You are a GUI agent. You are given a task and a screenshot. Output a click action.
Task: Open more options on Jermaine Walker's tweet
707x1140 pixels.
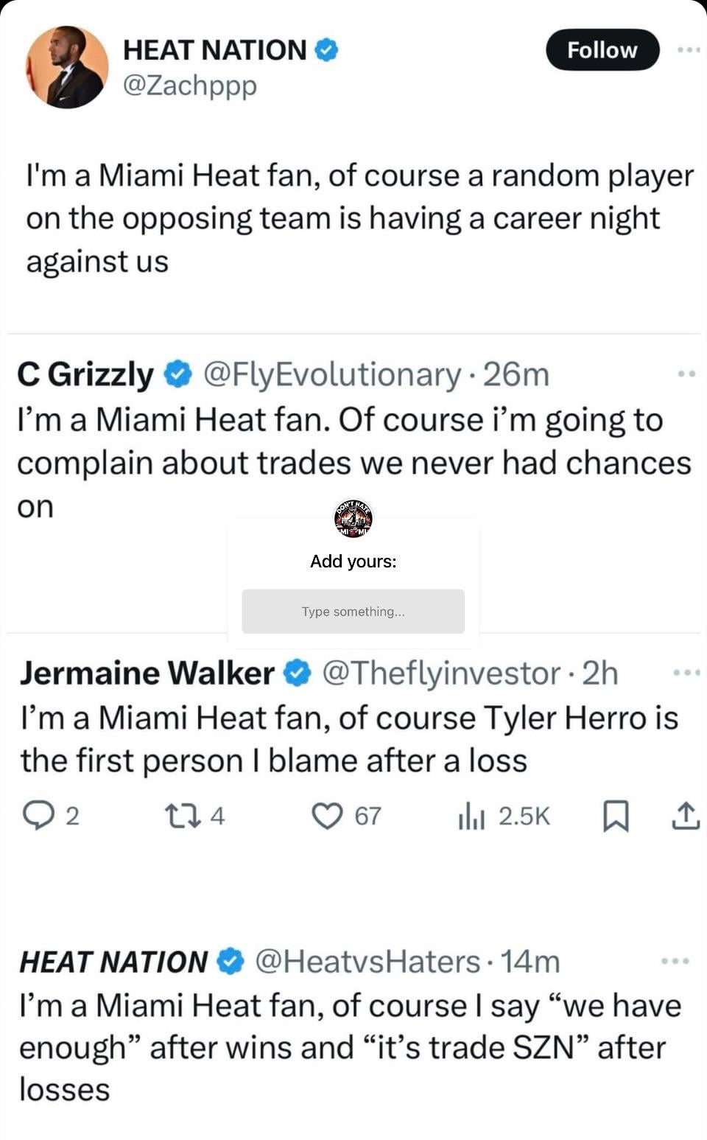click(686, 672)
